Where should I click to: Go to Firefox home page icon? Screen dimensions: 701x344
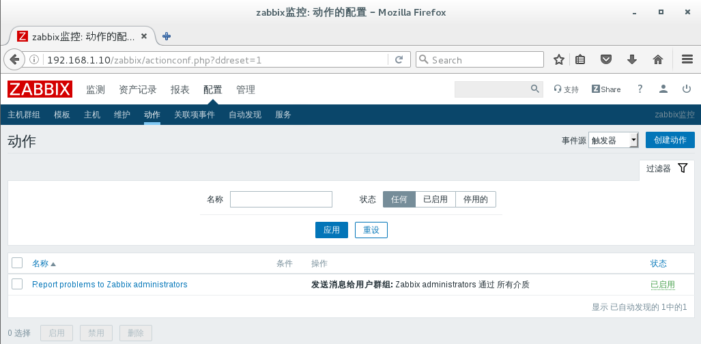pos(657,59)
